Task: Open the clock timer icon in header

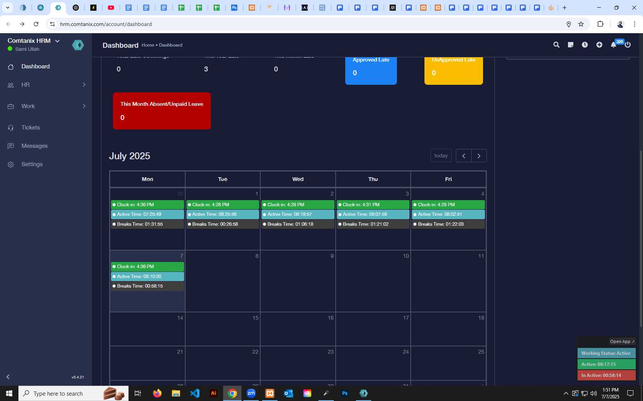Action: pos(585,45)
